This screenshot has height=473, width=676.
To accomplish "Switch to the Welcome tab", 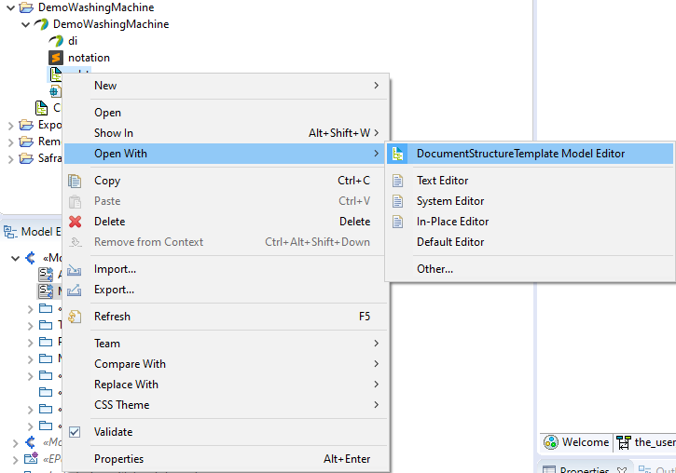I will pos(576,442).
